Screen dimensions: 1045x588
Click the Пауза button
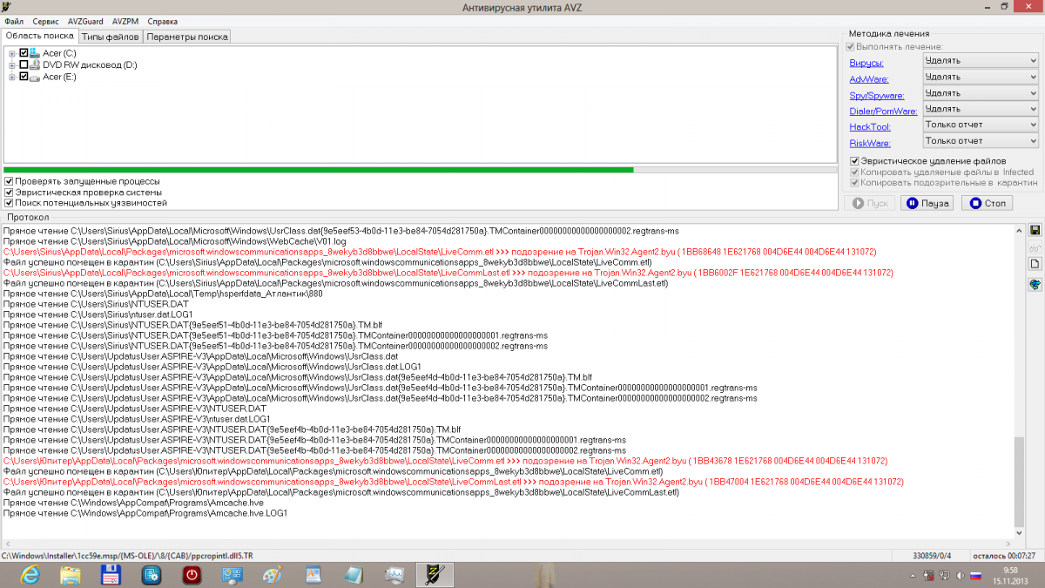[x=927, y=203]
